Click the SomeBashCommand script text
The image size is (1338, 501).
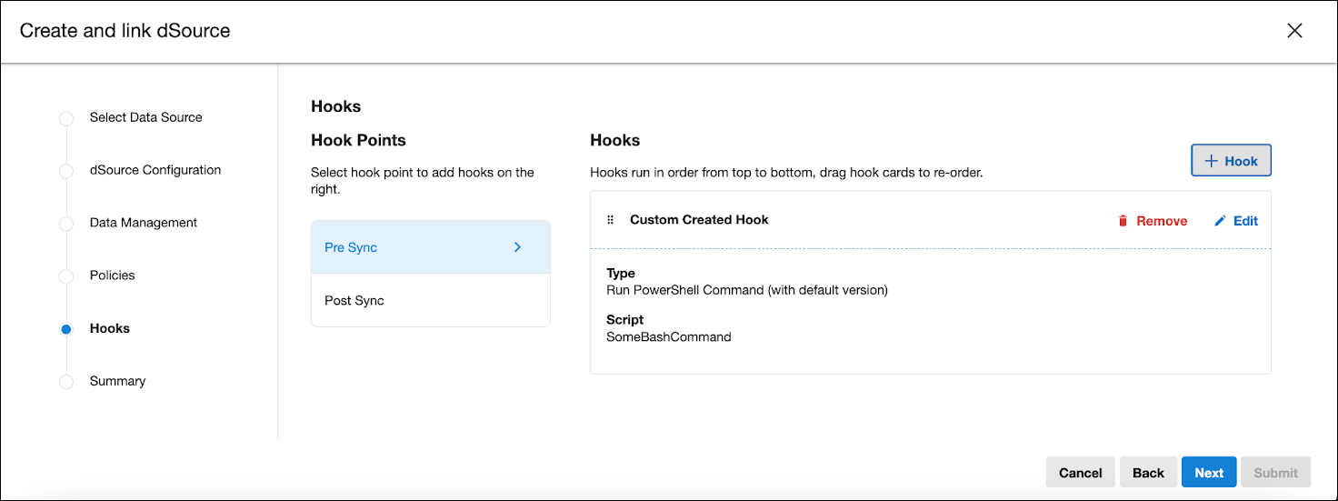(x=668, y=336)
